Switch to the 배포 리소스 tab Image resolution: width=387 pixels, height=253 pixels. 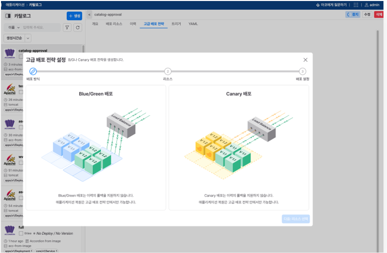click(114, 24)
